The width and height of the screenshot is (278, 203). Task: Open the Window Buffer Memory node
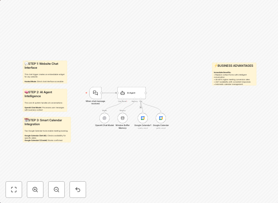[x=122, y=118]
